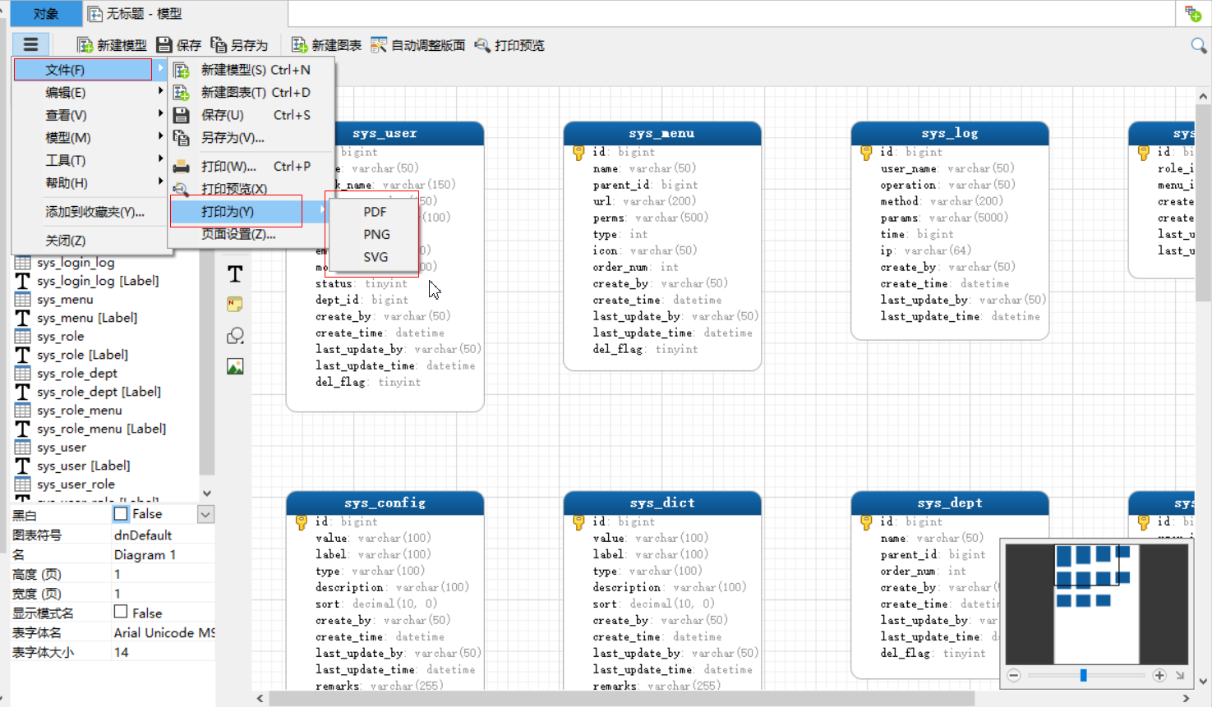Click table icon beside sys_login_log
The image size is (1212, 707).
22,263
